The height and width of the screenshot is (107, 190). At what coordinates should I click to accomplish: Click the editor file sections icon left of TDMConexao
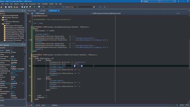click(x=32, y=13)
